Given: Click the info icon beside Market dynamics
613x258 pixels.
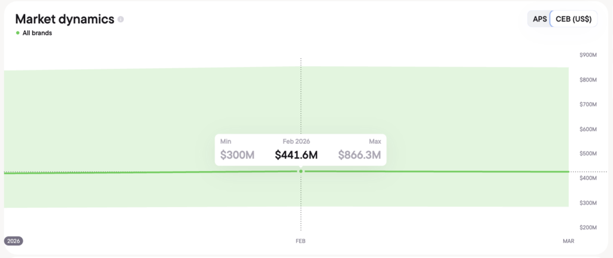Looking at the screenshot, I should [121, 20].
